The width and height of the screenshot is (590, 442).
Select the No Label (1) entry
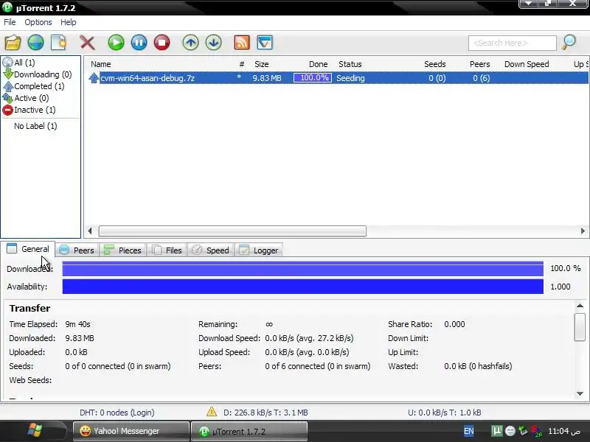pos(35,126)
